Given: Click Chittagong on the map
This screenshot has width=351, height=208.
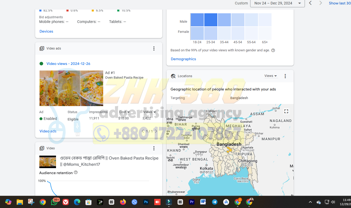Looking at the screenshot, I should point(248,161).
